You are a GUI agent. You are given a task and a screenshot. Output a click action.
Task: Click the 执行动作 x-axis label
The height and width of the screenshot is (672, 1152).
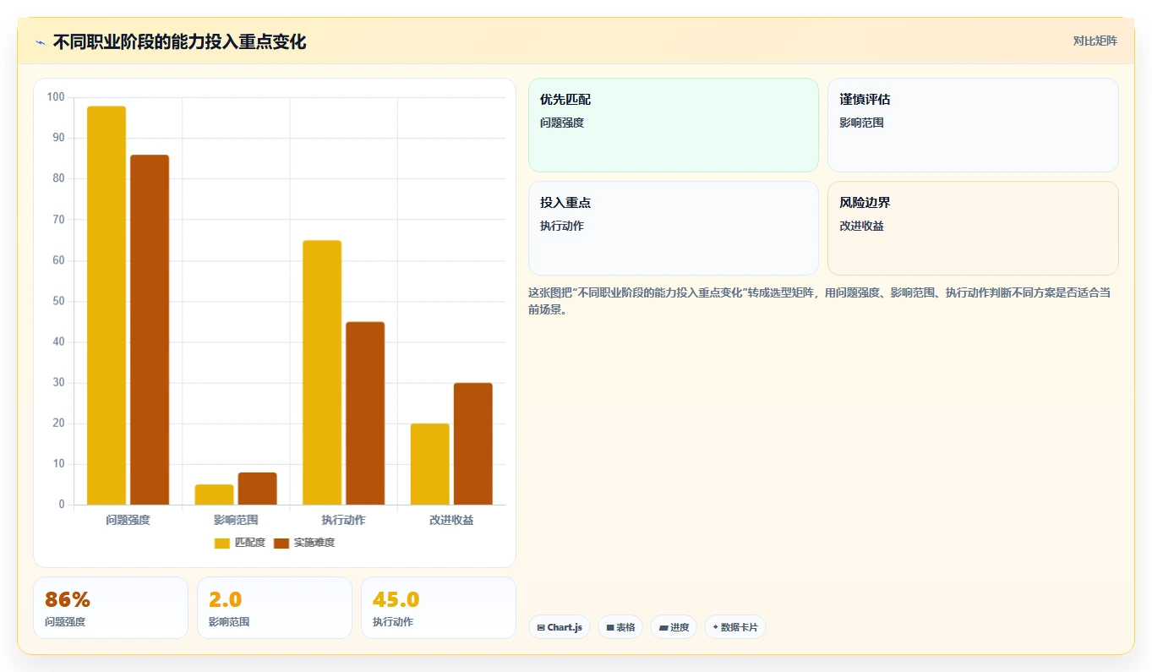(x=344, y=520)
